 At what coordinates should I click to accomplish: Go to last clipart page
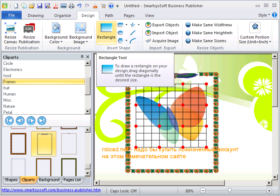click(x=42, y=121)
